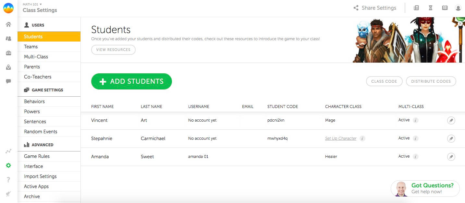Select the Behaviors game setting

tap(34, 101)
